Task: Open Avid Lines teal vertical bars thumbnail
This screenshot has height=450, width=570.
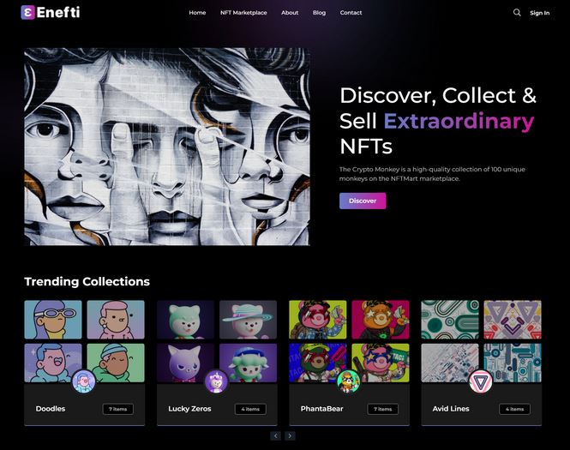Action: pos(513,363)
